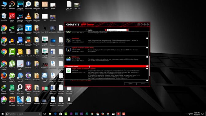Select the Avro Keyboard desktop icon
Image resolution: width=206 pixels, height=116 pixels.
click(12, 101)
